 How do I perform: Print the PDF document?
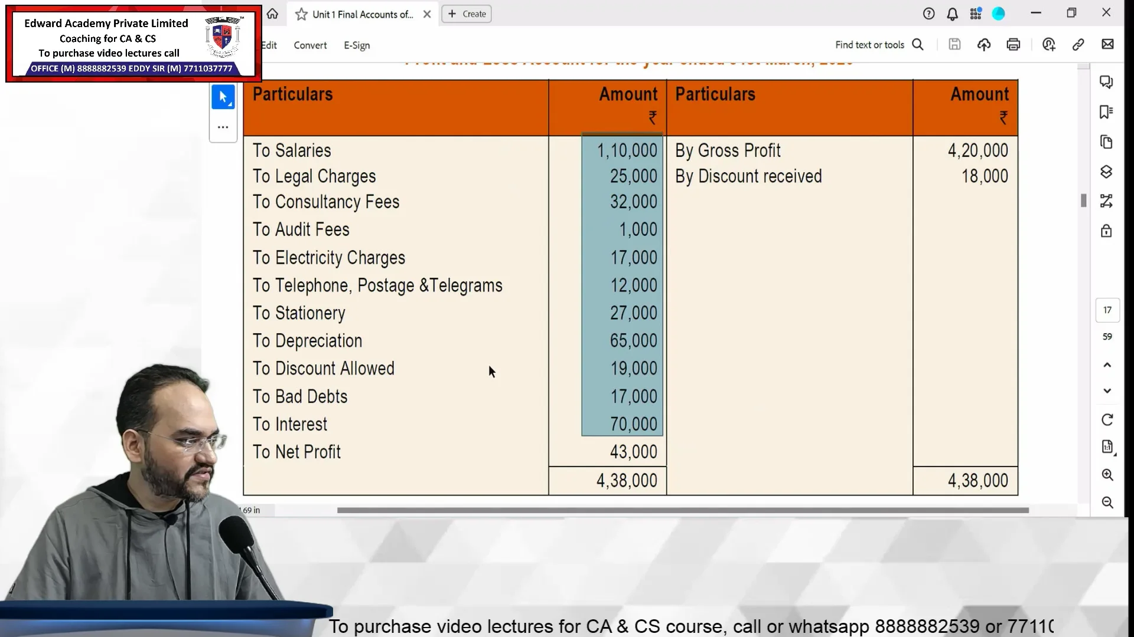coord(1014,44)
